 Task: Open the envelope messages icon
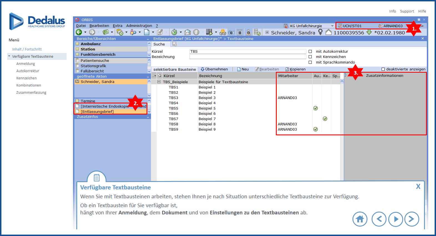(x=188, y=32)
